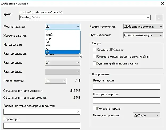Click the "Повторите пароль" input field
This screenshot has height=130, width=166.
pos(126,100)
